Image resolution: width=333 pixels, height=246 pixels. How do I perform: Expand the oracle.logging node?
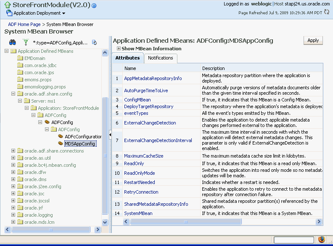pyautogui.click(x=13, y=215)
